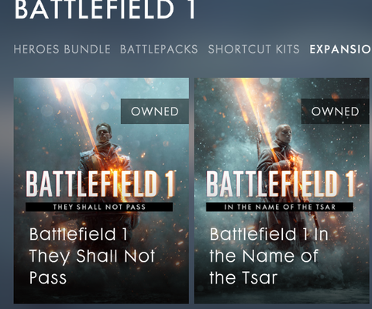Viewport: 372px width, 309px height.
Task: Click the title text Battlefield 1 In the Name of the Tsar
Action: click(269, 256)
